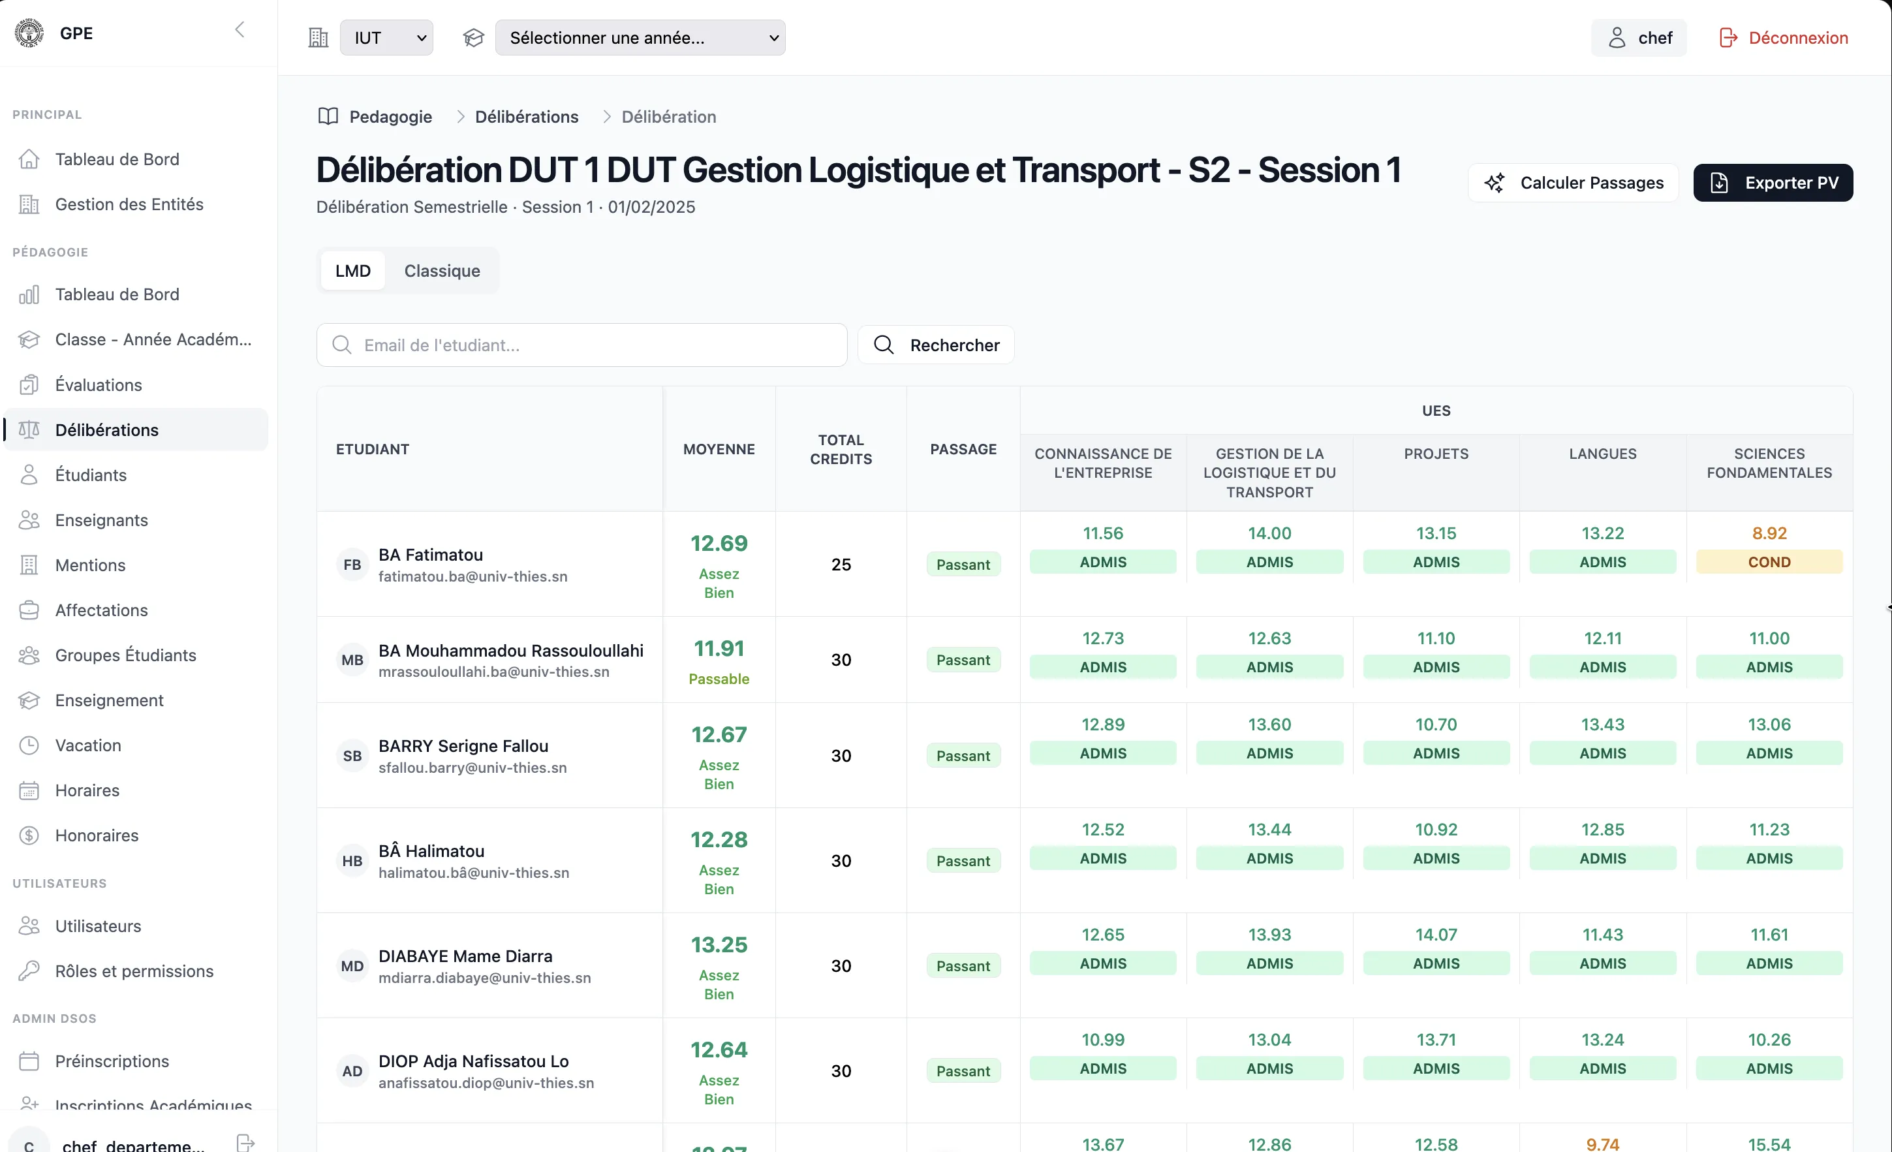This screenshot has height=1152, width=1892.
Task: Open Délibérations scales icon in sidebar
Action: (29, 430)
